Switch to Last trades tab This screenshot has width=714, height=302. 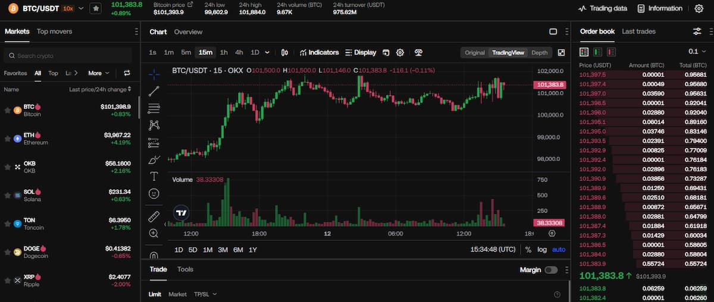638,32
